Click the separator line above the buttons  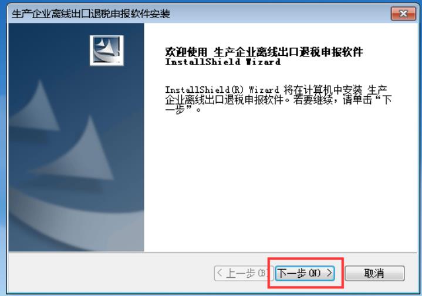click(x=212, y=253)
